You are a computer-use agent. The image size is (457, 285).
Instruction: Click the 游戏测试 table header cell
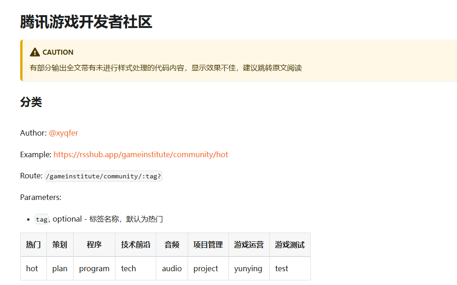point(290,245)
